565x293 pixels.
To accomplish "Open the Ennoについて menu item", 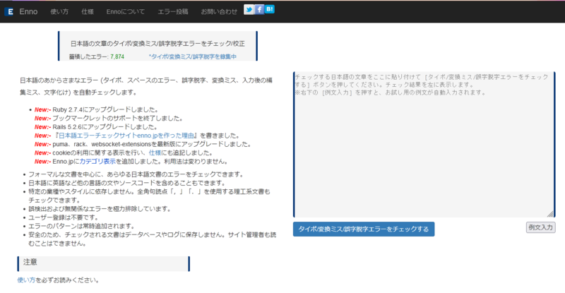I will (126, 11).
